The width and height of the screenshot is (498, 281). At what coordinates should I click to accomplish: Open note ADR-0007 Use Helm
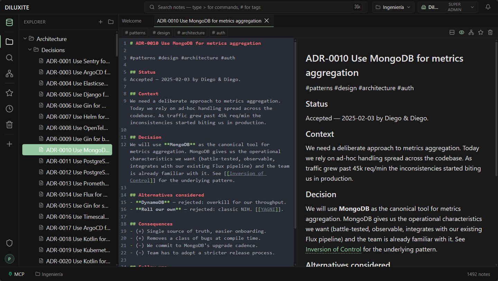coord(67,117)
